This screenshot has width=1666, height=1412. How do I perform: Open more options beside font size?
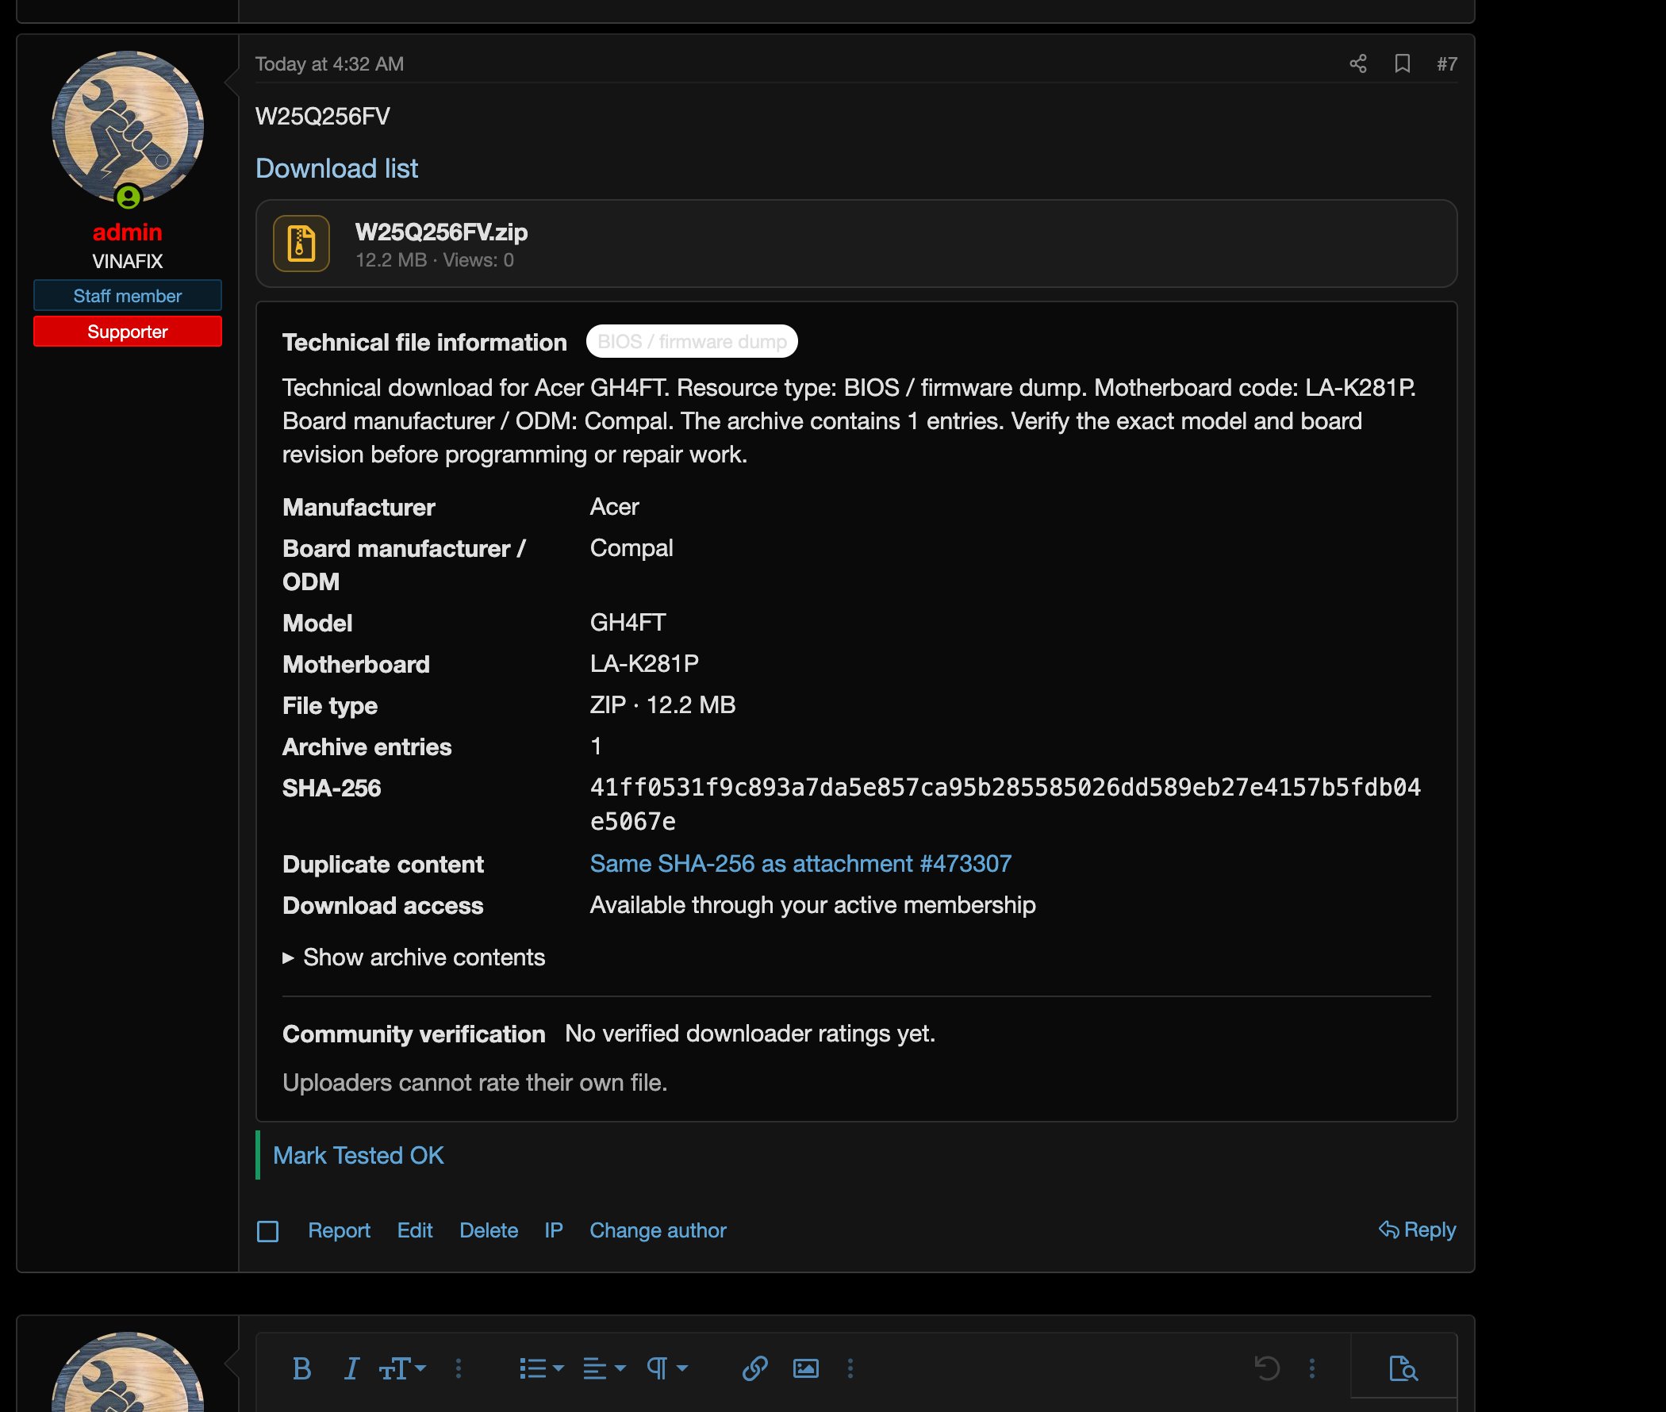(x=459, y=1369)
